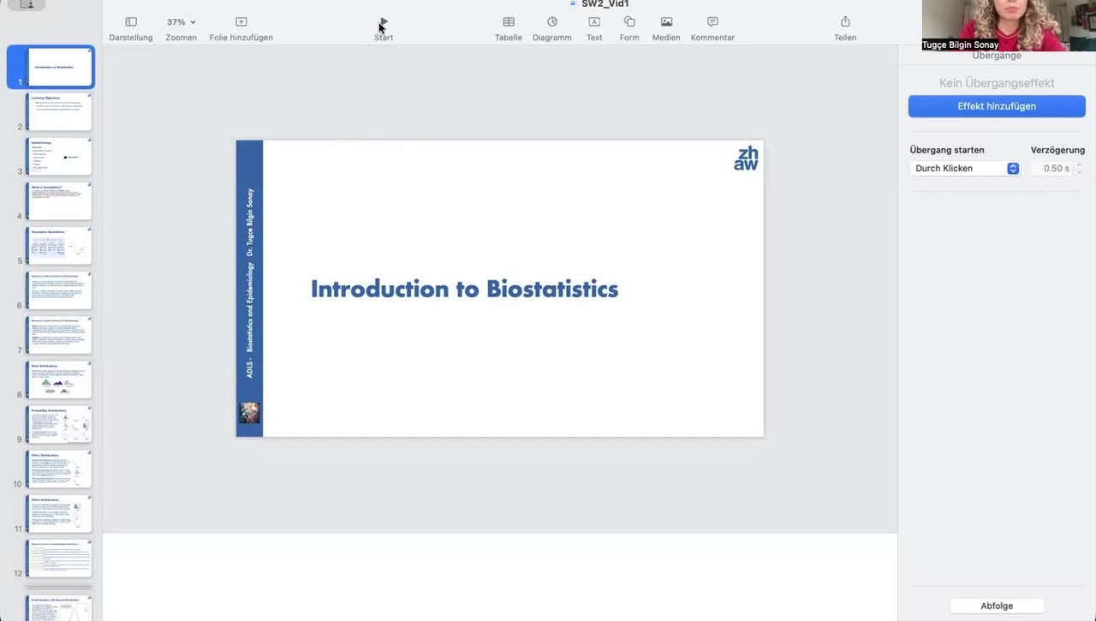Start the slideshow with the play icon
Image resolution: width=1096 pixels, height=621 pixels.
click(384, 22)
